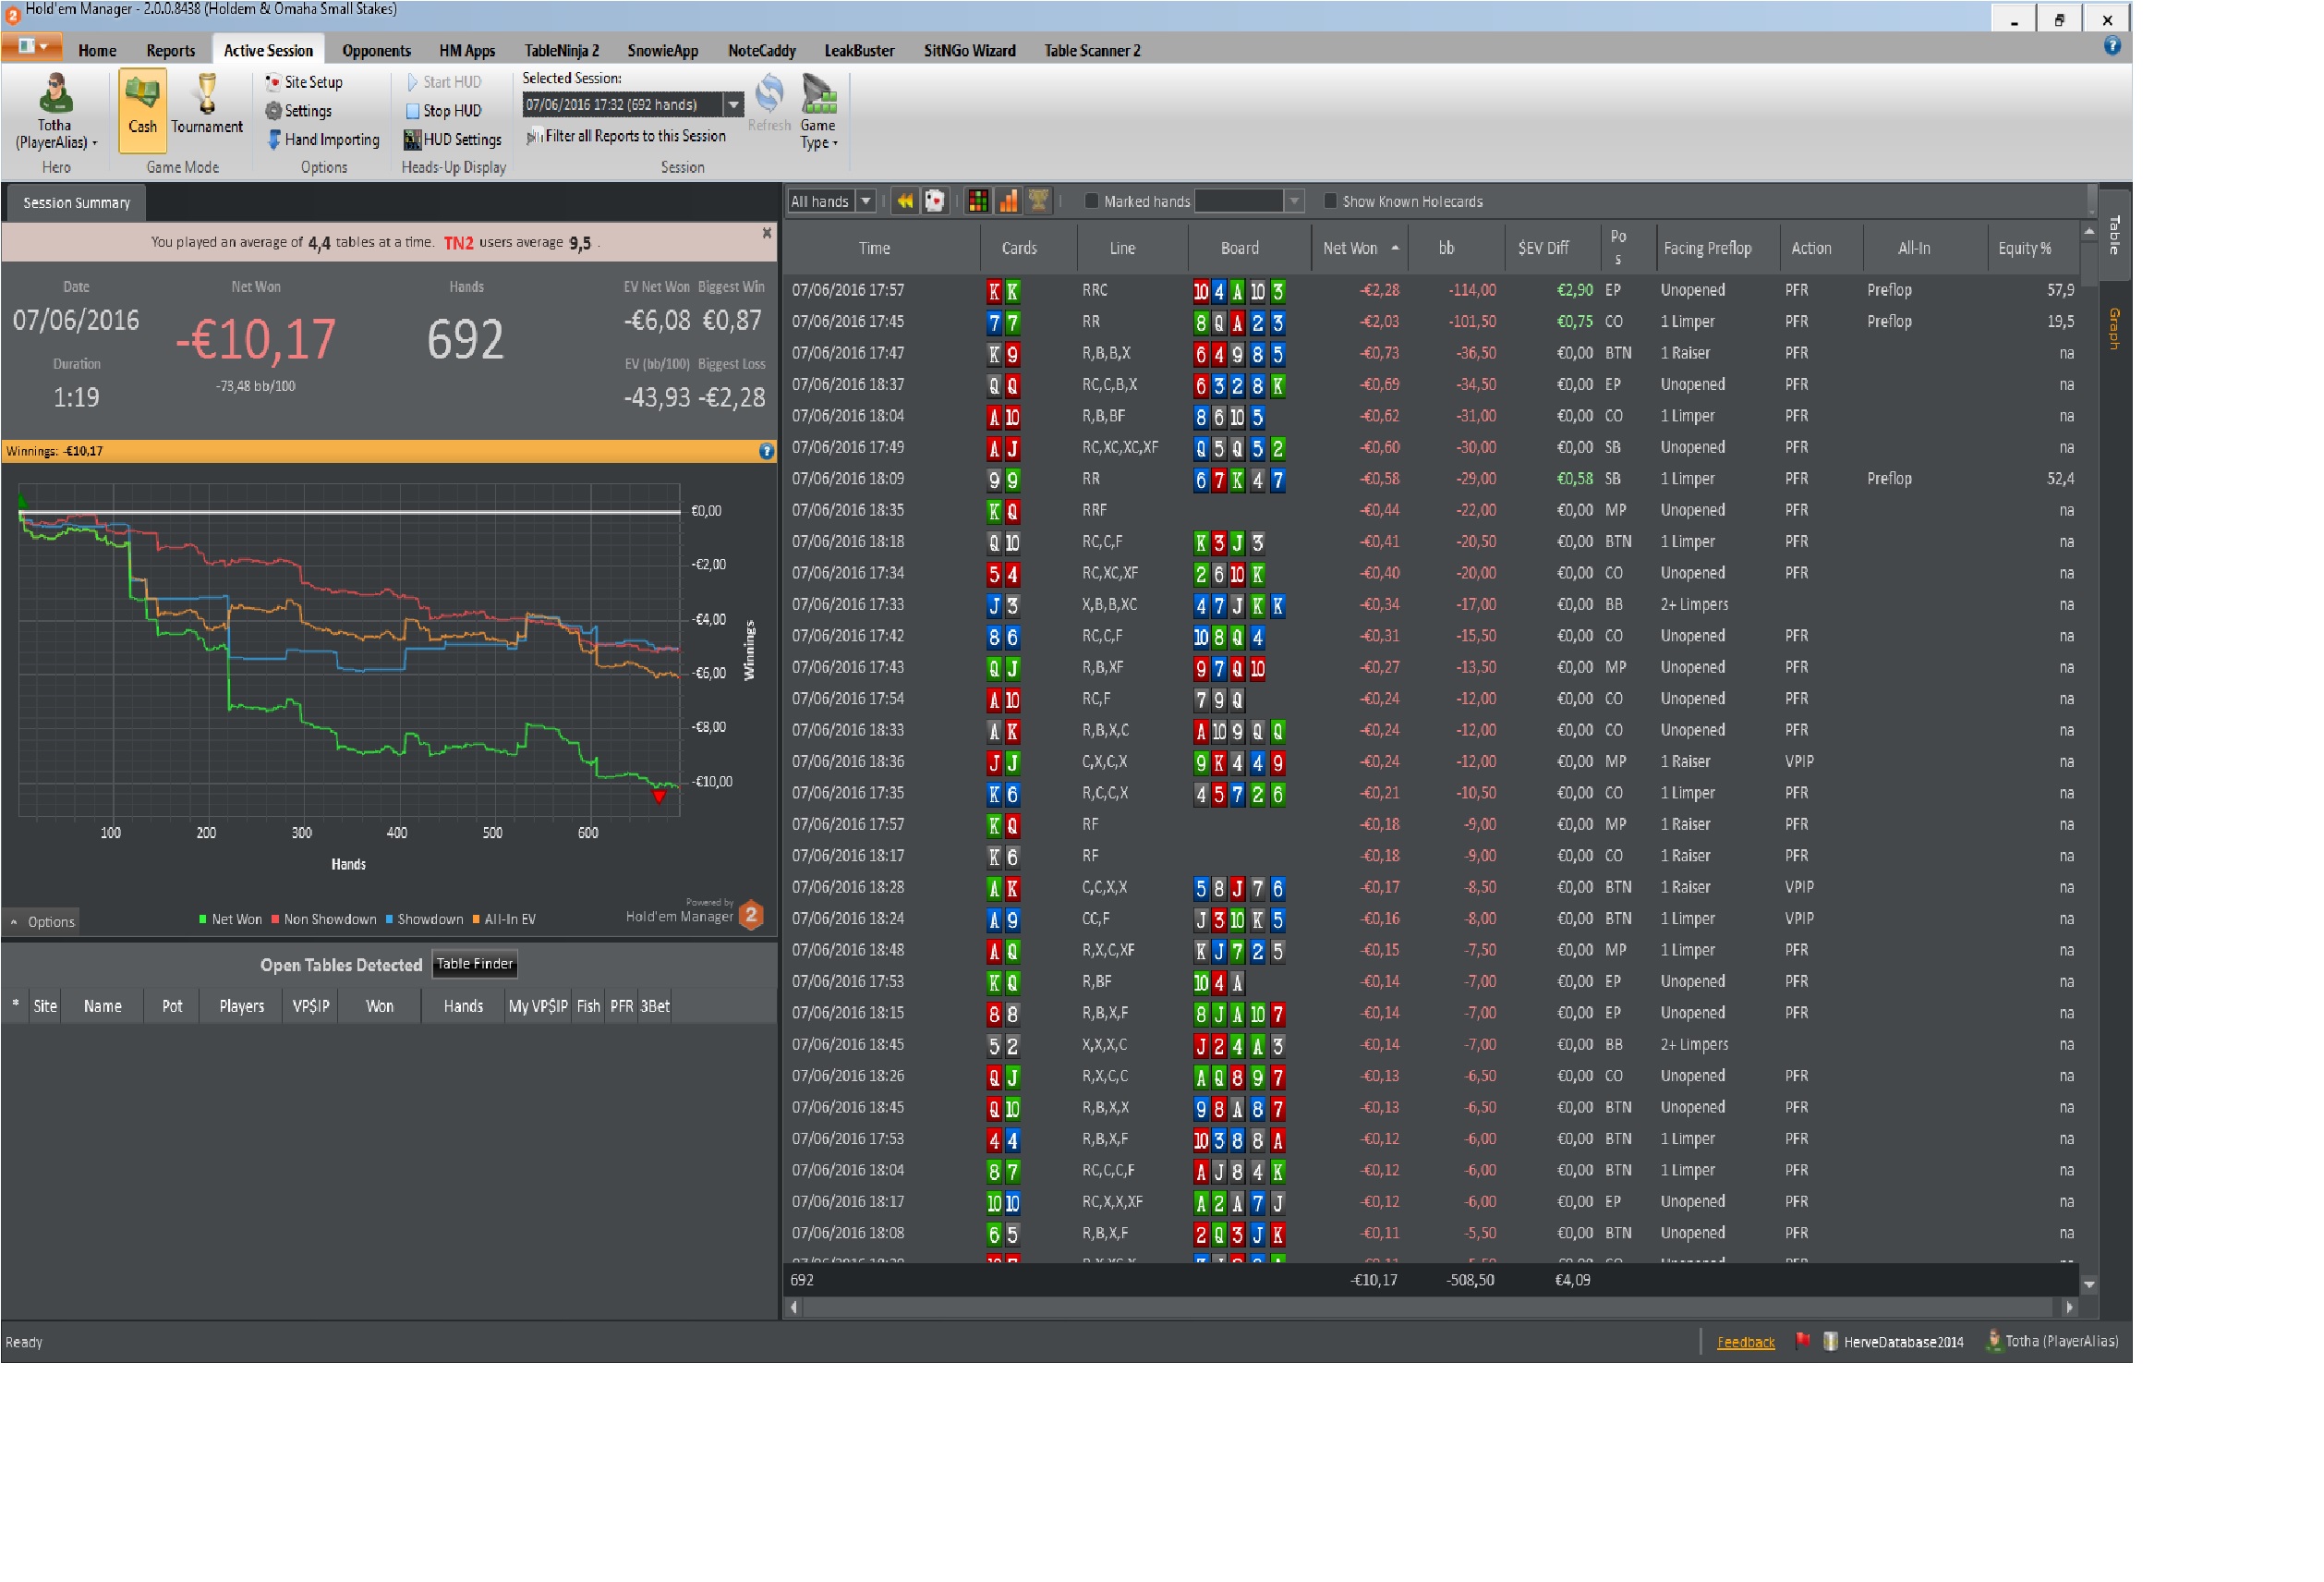This screenshot has height=1582, width=2324.
Task: Click the colored grid matrix icon
Action: click(x=978, y=201)
